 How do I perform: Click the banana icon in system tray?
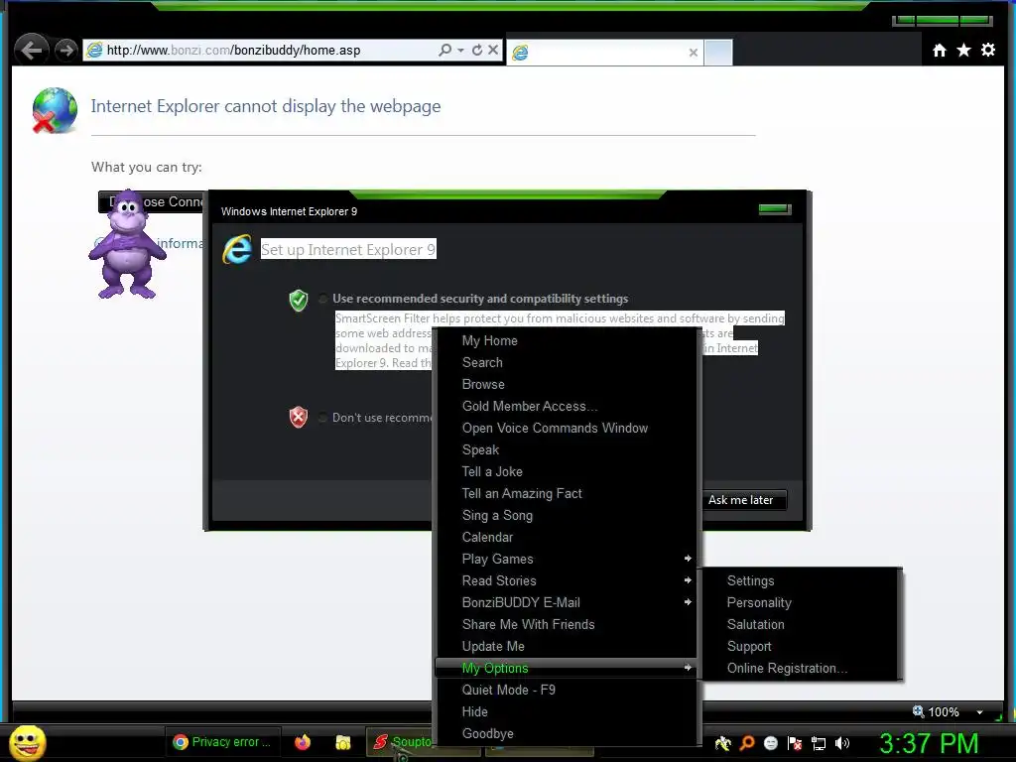click(722, 743)
